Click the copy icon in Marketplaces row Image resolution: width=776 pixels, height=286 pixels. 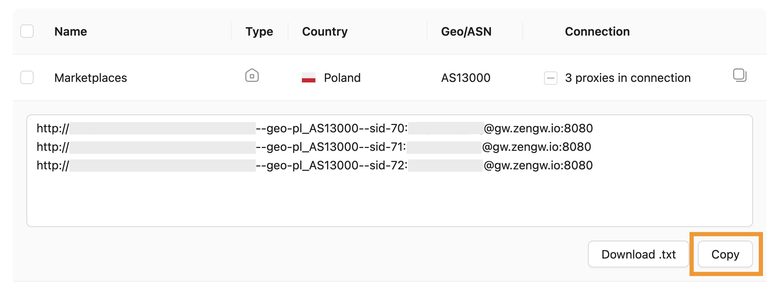click(739, 75)
